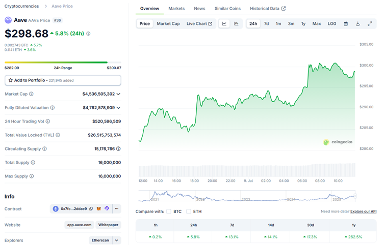Click the Fully Diluted Valuation info icon

coord(53,108)
